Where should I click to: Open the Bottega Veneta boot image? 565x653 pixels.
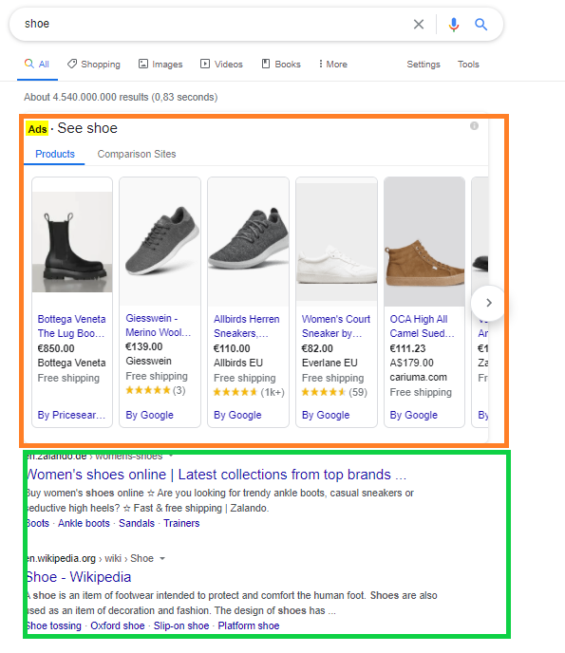coord(72,241)
